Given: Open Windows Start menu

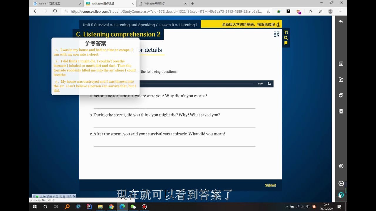Looking at the screenshot, I should pos(35,207).
